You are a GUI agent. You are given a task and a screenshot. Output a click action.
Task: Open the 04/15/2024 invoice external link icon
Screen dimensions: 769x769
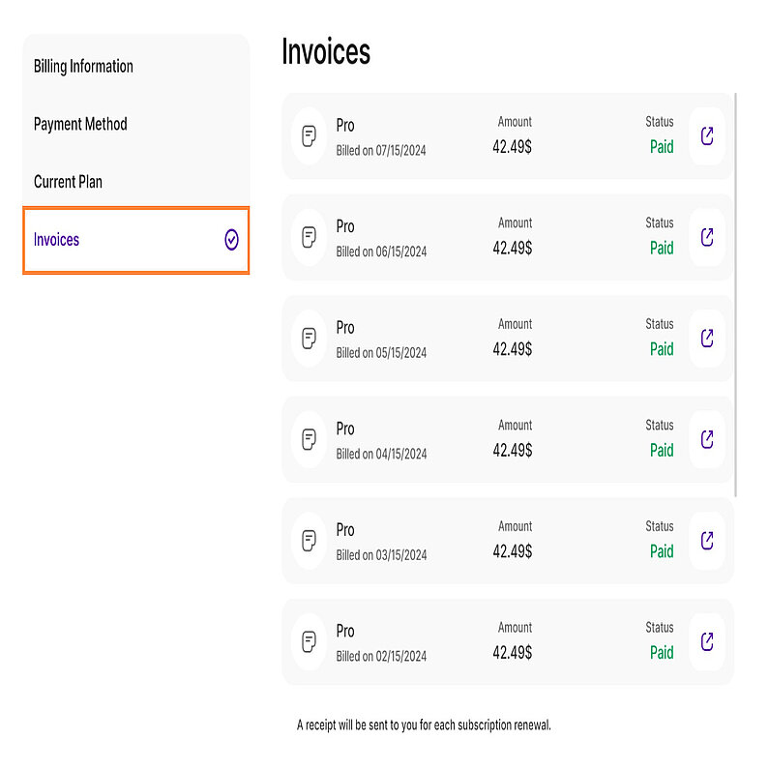coord(707,439)
